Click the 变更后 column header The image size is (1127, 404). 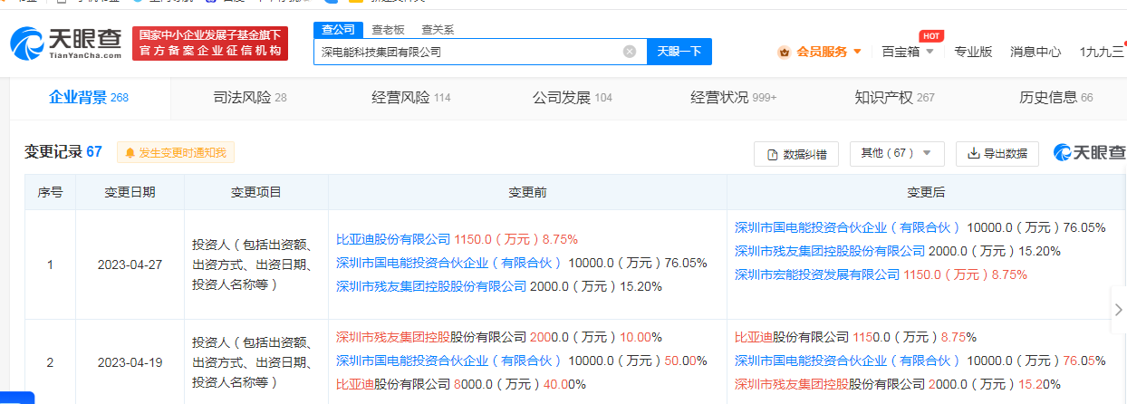click(x=926, y=192)
